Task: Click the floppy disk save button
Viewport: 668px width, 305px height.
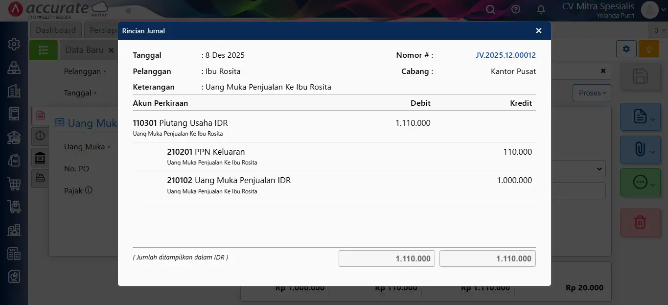Action: tap(640, 77)
